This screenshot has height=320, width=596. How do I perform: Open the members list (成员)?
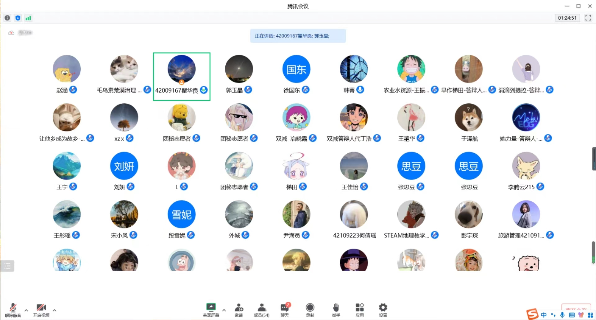(262, 310)
